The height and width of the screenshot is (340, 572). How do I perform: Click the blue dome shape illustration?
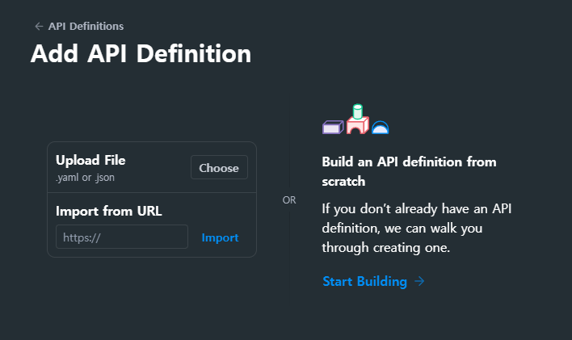coord(381,127)
